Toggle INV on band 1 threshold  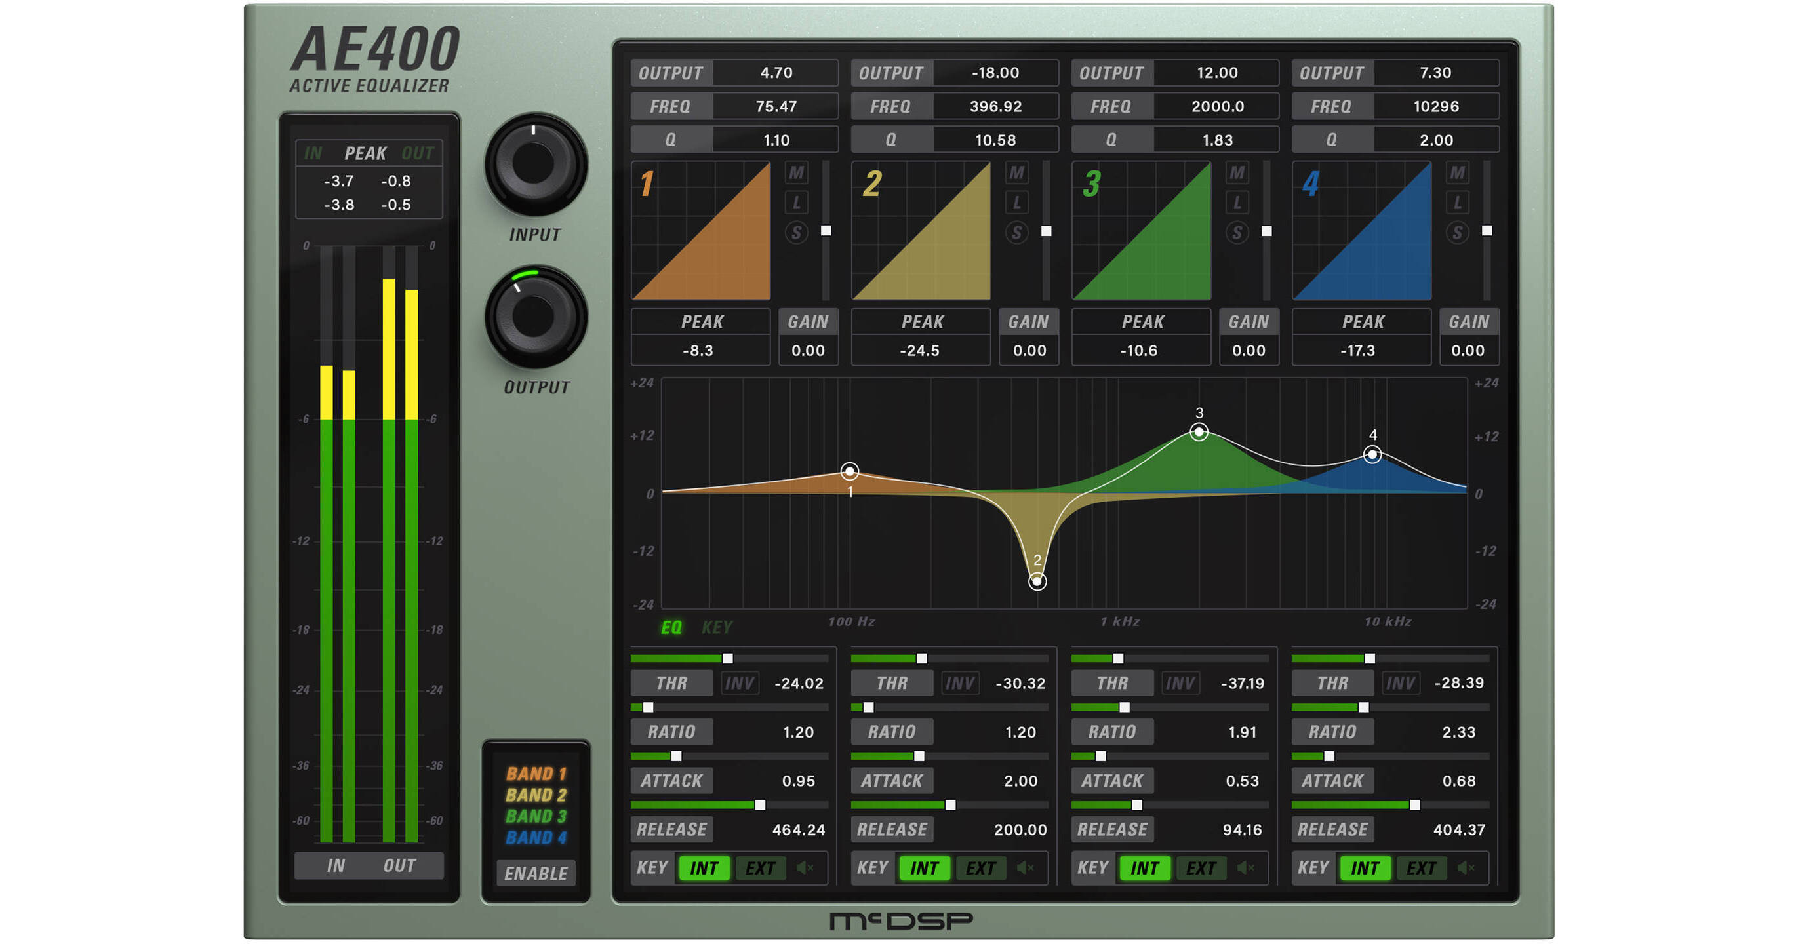point(739,683)
